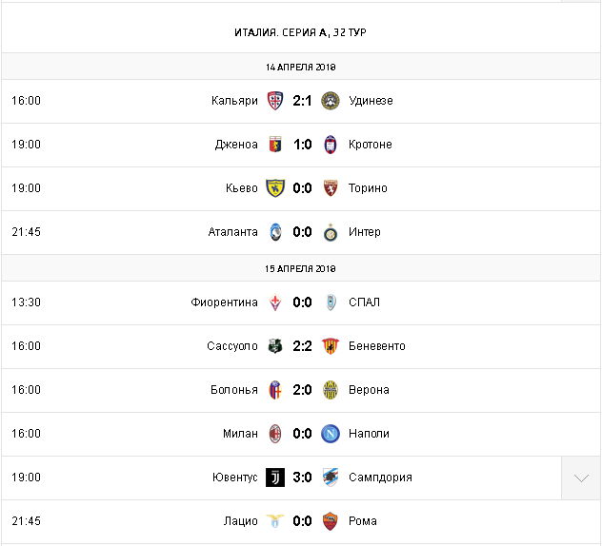Click the Inter club crest

pyautogui.click(x=331, y=232)
